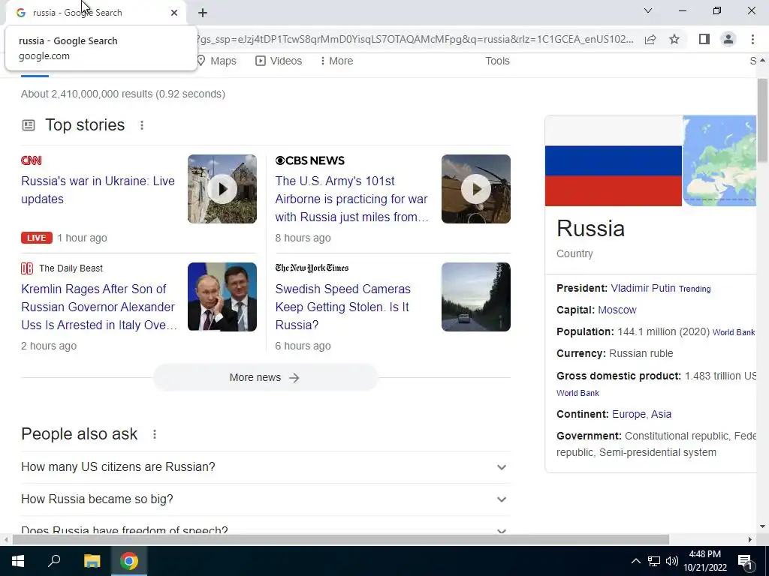Viewport: 769px width, 576px height.
Task: Expand How many US citizens are Russian?
Action: point(265,466)
